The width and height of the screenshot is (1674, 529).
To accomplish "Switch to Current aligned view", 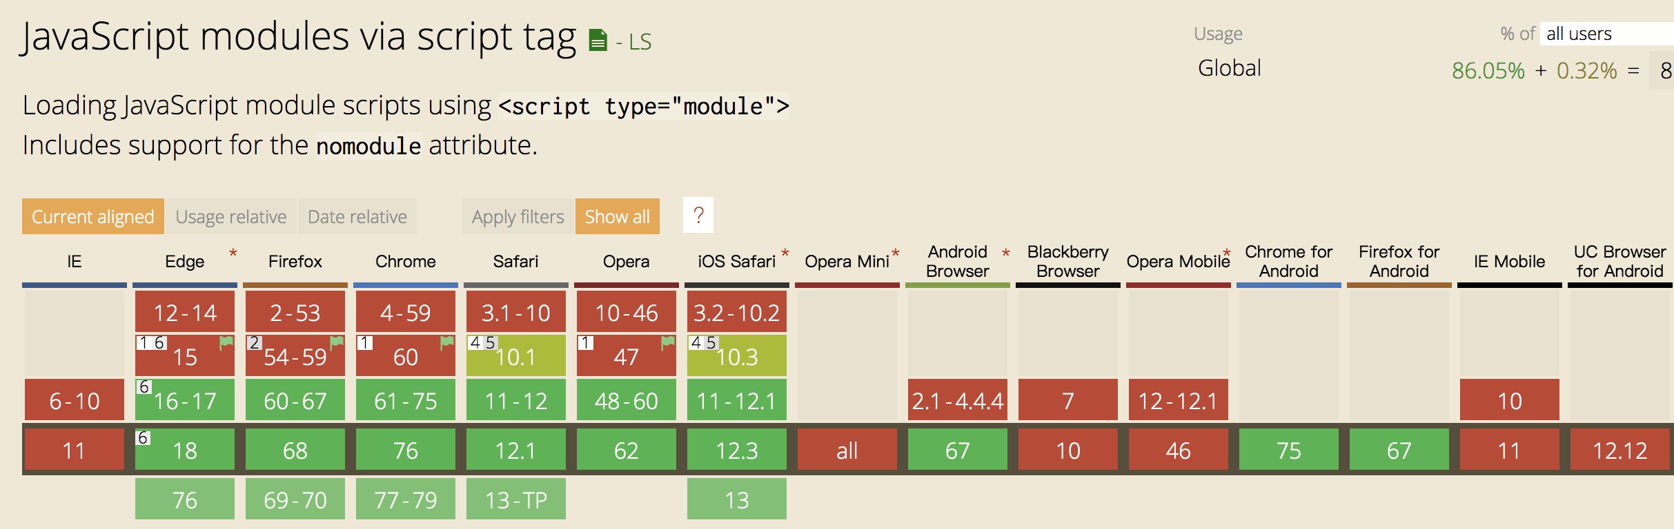I will click(x=93, y=216).
